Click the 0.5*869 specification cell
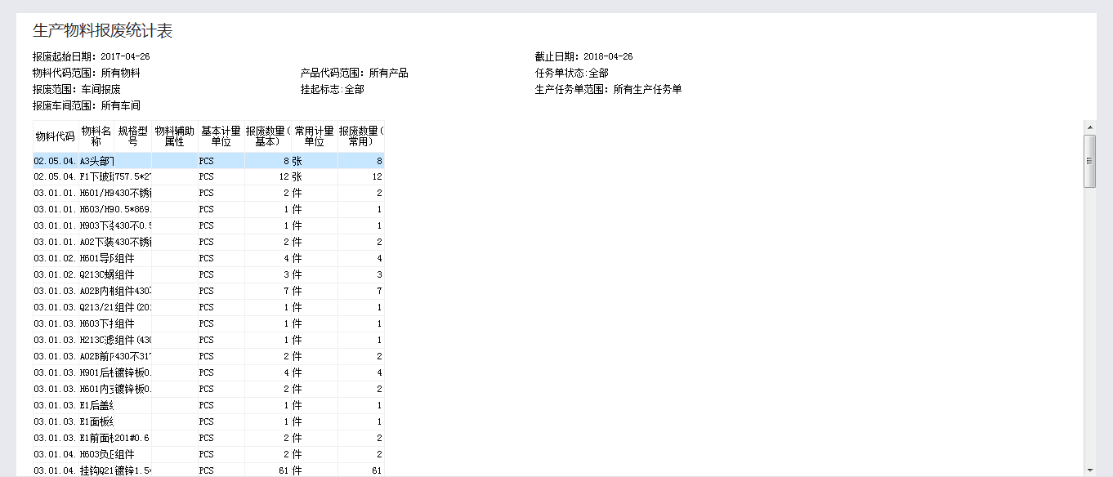This screenshot has height=477, width=1113. 133,209
